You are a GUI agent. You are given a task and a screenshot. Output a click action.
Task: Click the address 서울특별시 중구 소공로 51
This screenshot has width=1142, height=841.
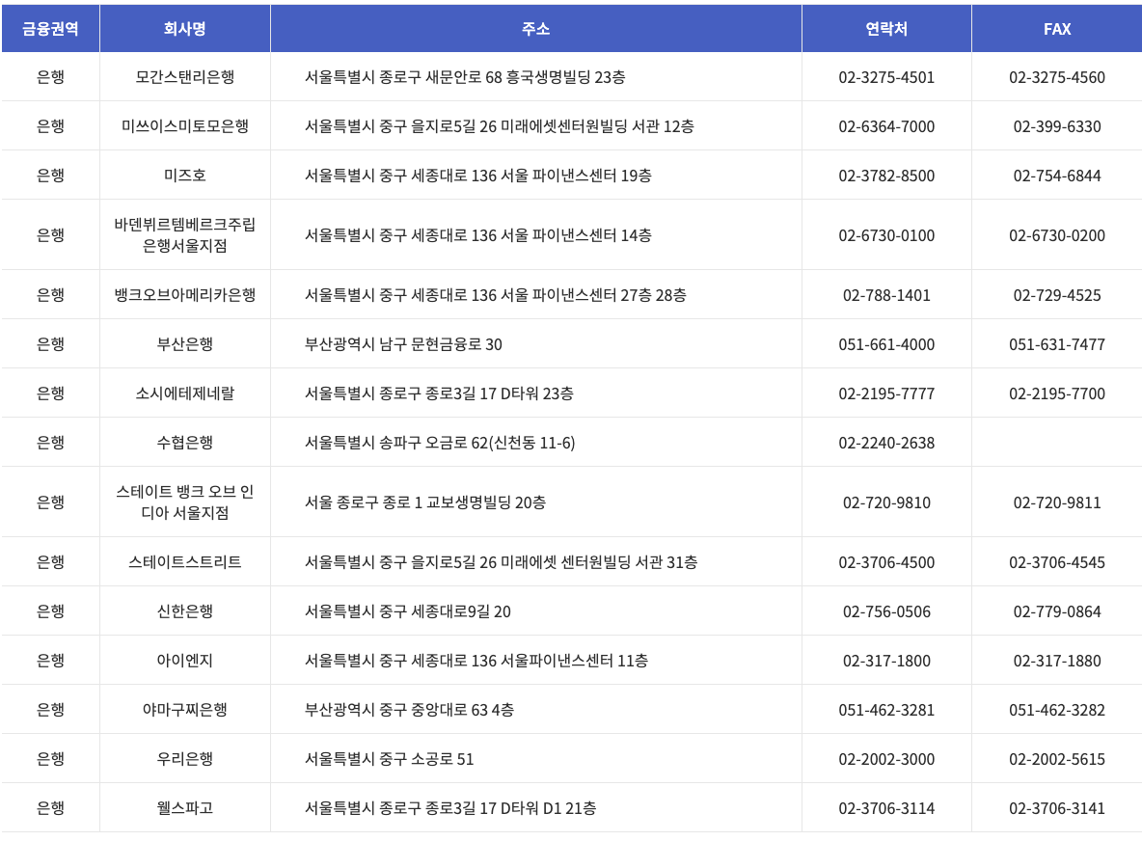[x=389, y=759]
